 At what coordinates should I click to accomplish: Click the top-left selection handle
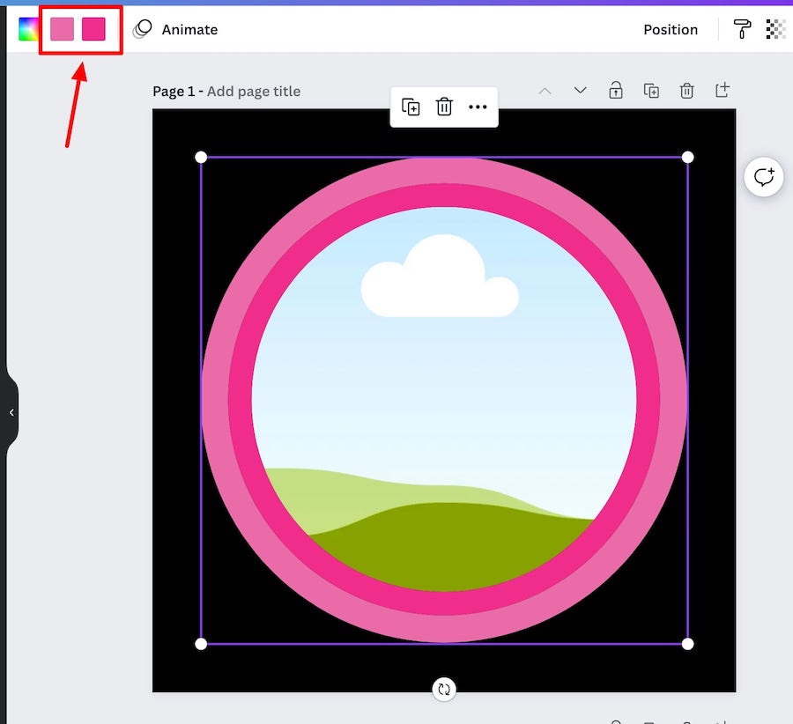(201, 158)
